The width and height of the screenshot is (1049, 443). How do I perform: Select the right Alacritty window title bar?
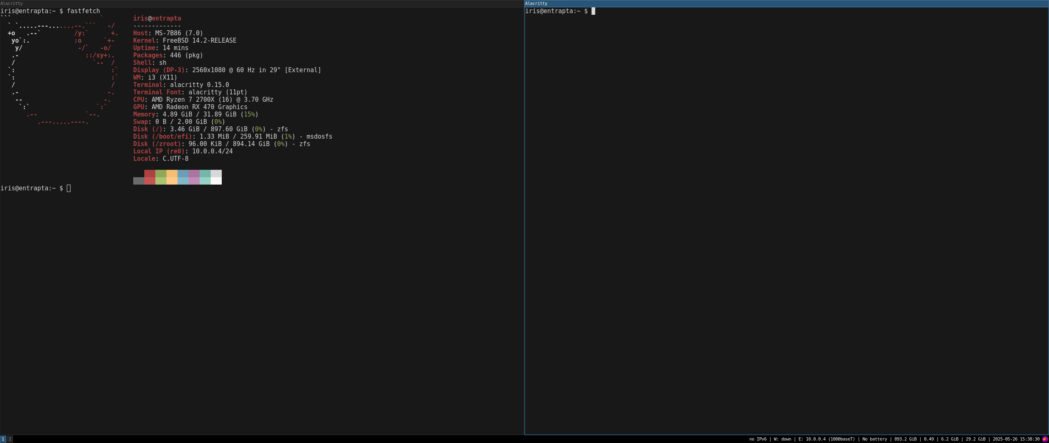tap(787, 3)
